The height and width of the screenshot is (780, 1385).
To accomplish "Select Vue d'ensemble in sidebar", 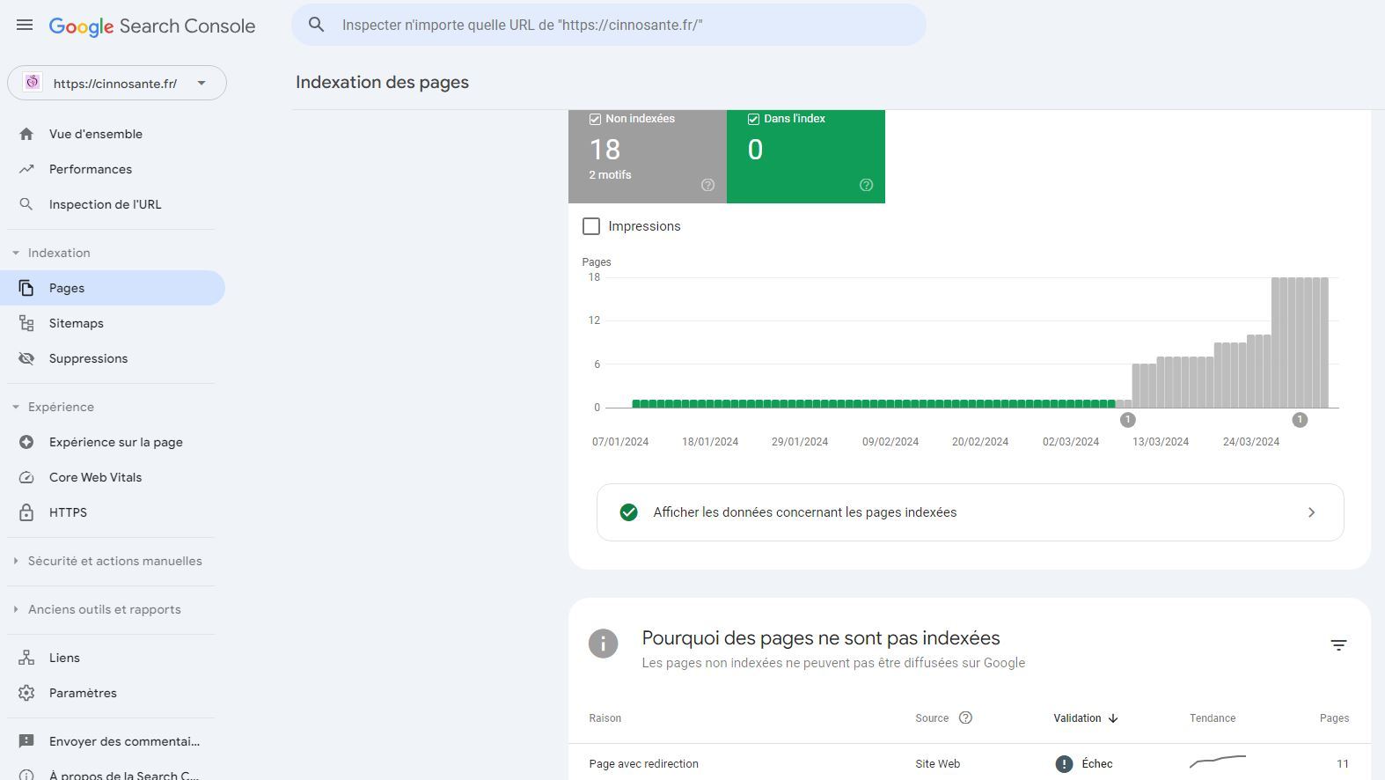I will click(x=95, y=134).
